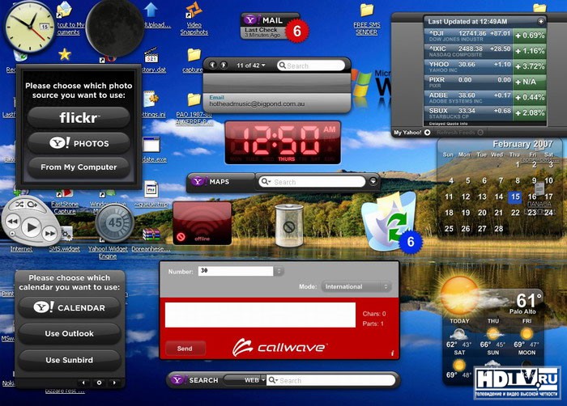Click the red offline Wi-Fi signal widget
Screen dimensions: 567x406
click(x=202, y=223)
